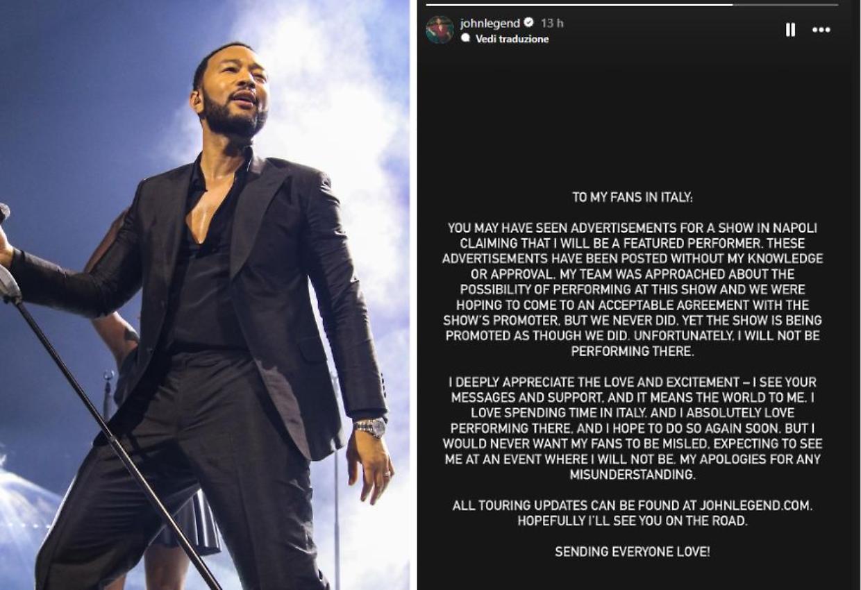Click the I DEEPLY APPRECIATE paragraph

pos(633,428)
